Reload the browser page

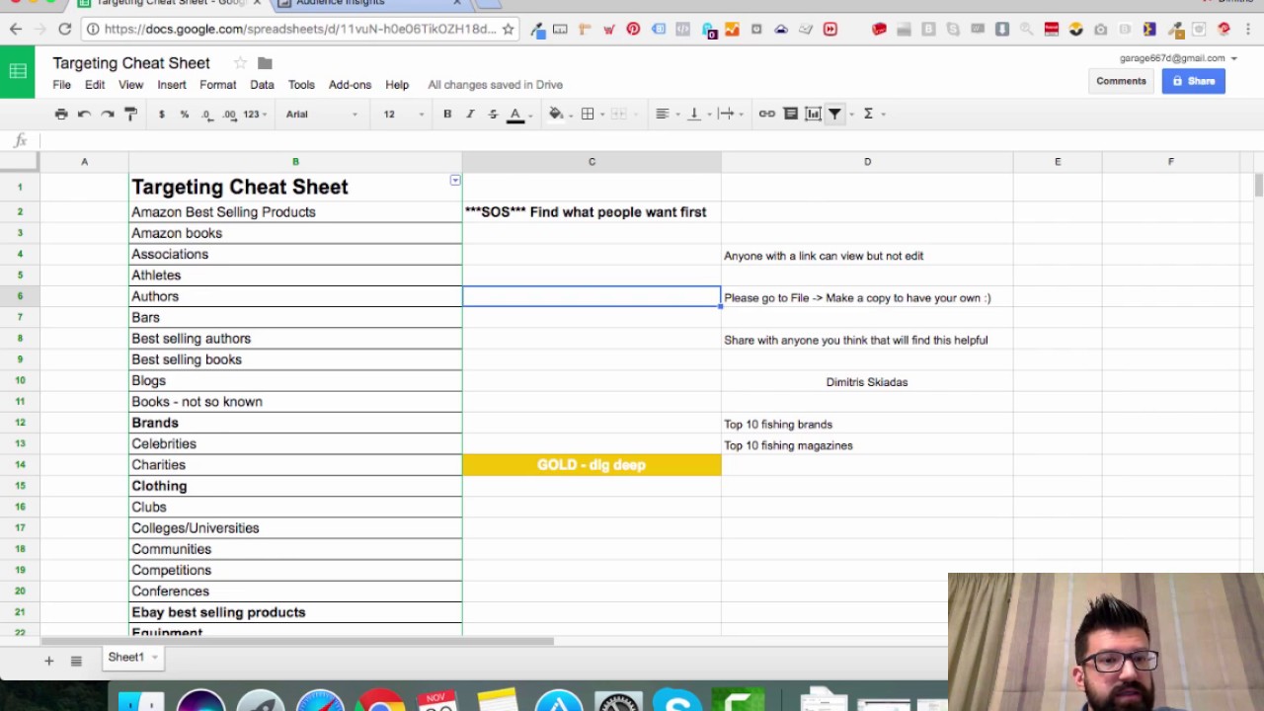point(65,30)
